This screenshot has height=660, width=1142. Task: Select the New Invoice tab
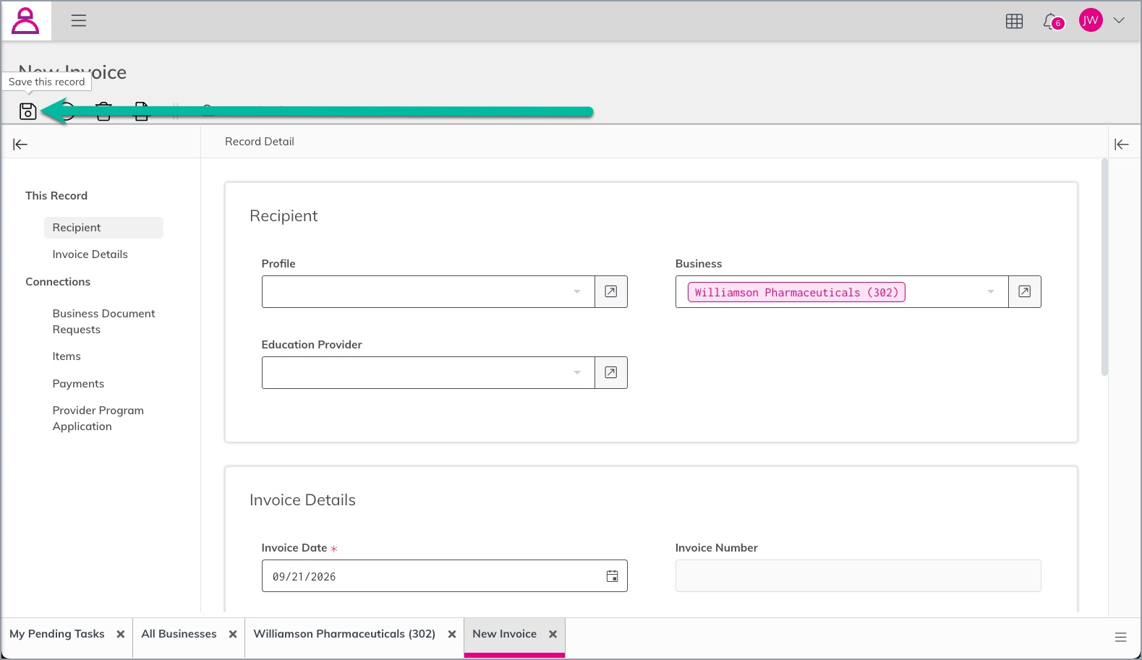(x=505, y=634)
